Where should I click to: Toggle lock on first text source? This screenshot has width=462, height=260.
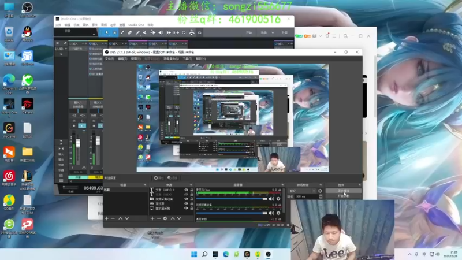click(x=192, y=190)
